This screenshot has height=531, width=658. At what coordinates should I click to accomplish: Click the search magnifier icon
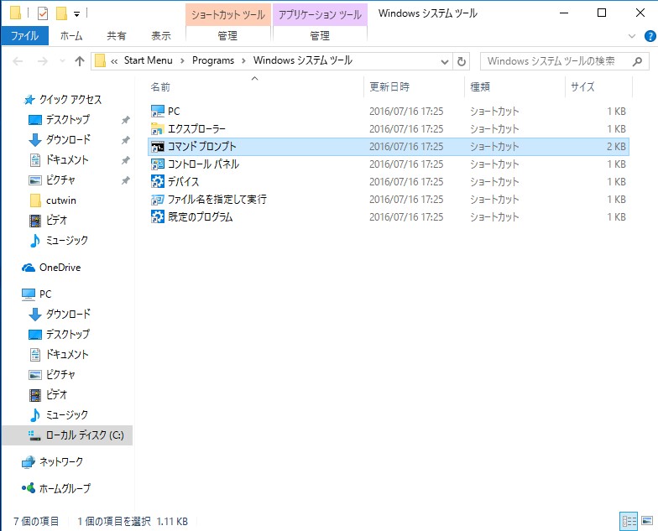pyautogui.click(x=637, y=61)
